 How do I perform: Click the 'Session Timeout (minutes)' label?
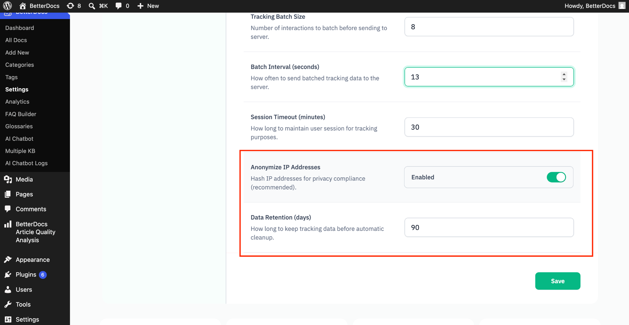click(x=288, y=117)
